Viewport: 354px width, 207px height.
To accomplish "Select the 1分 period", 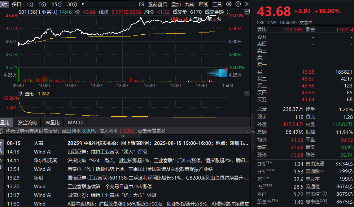I will pyautogui.click(x=30, y=4).
